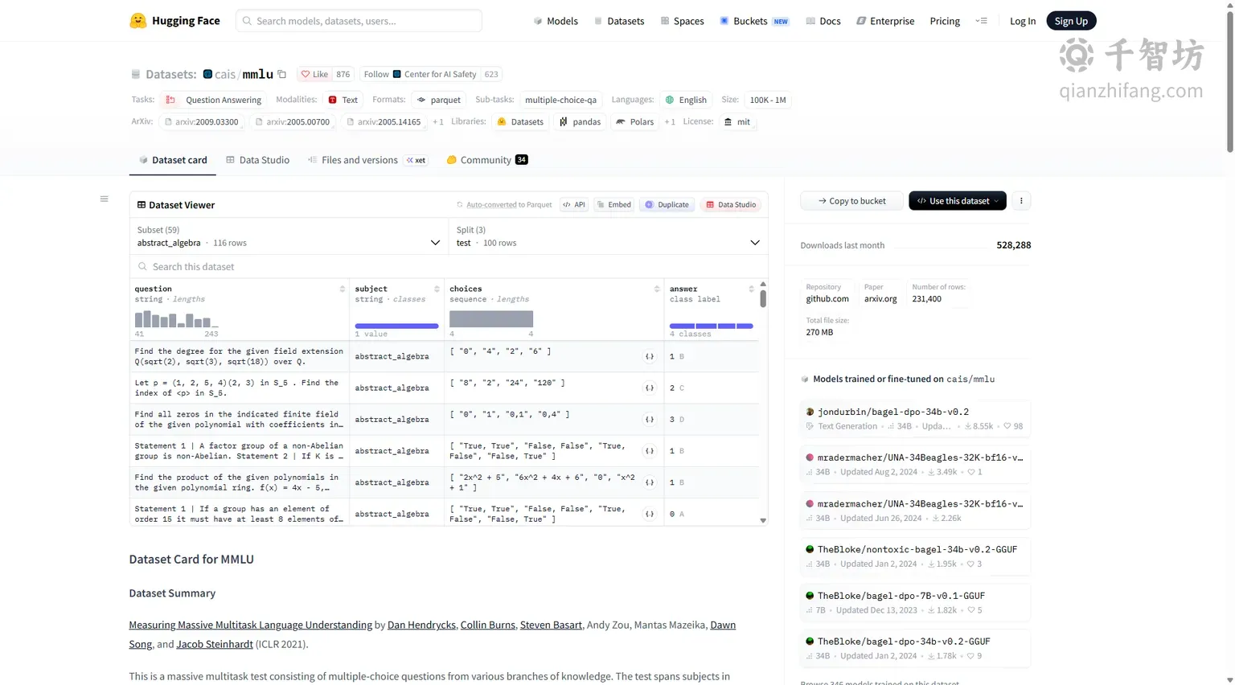Viewport: 1235px width, 685px height.
Task: Expand JSON icon for first choices row
Action: tap(650, 356)
